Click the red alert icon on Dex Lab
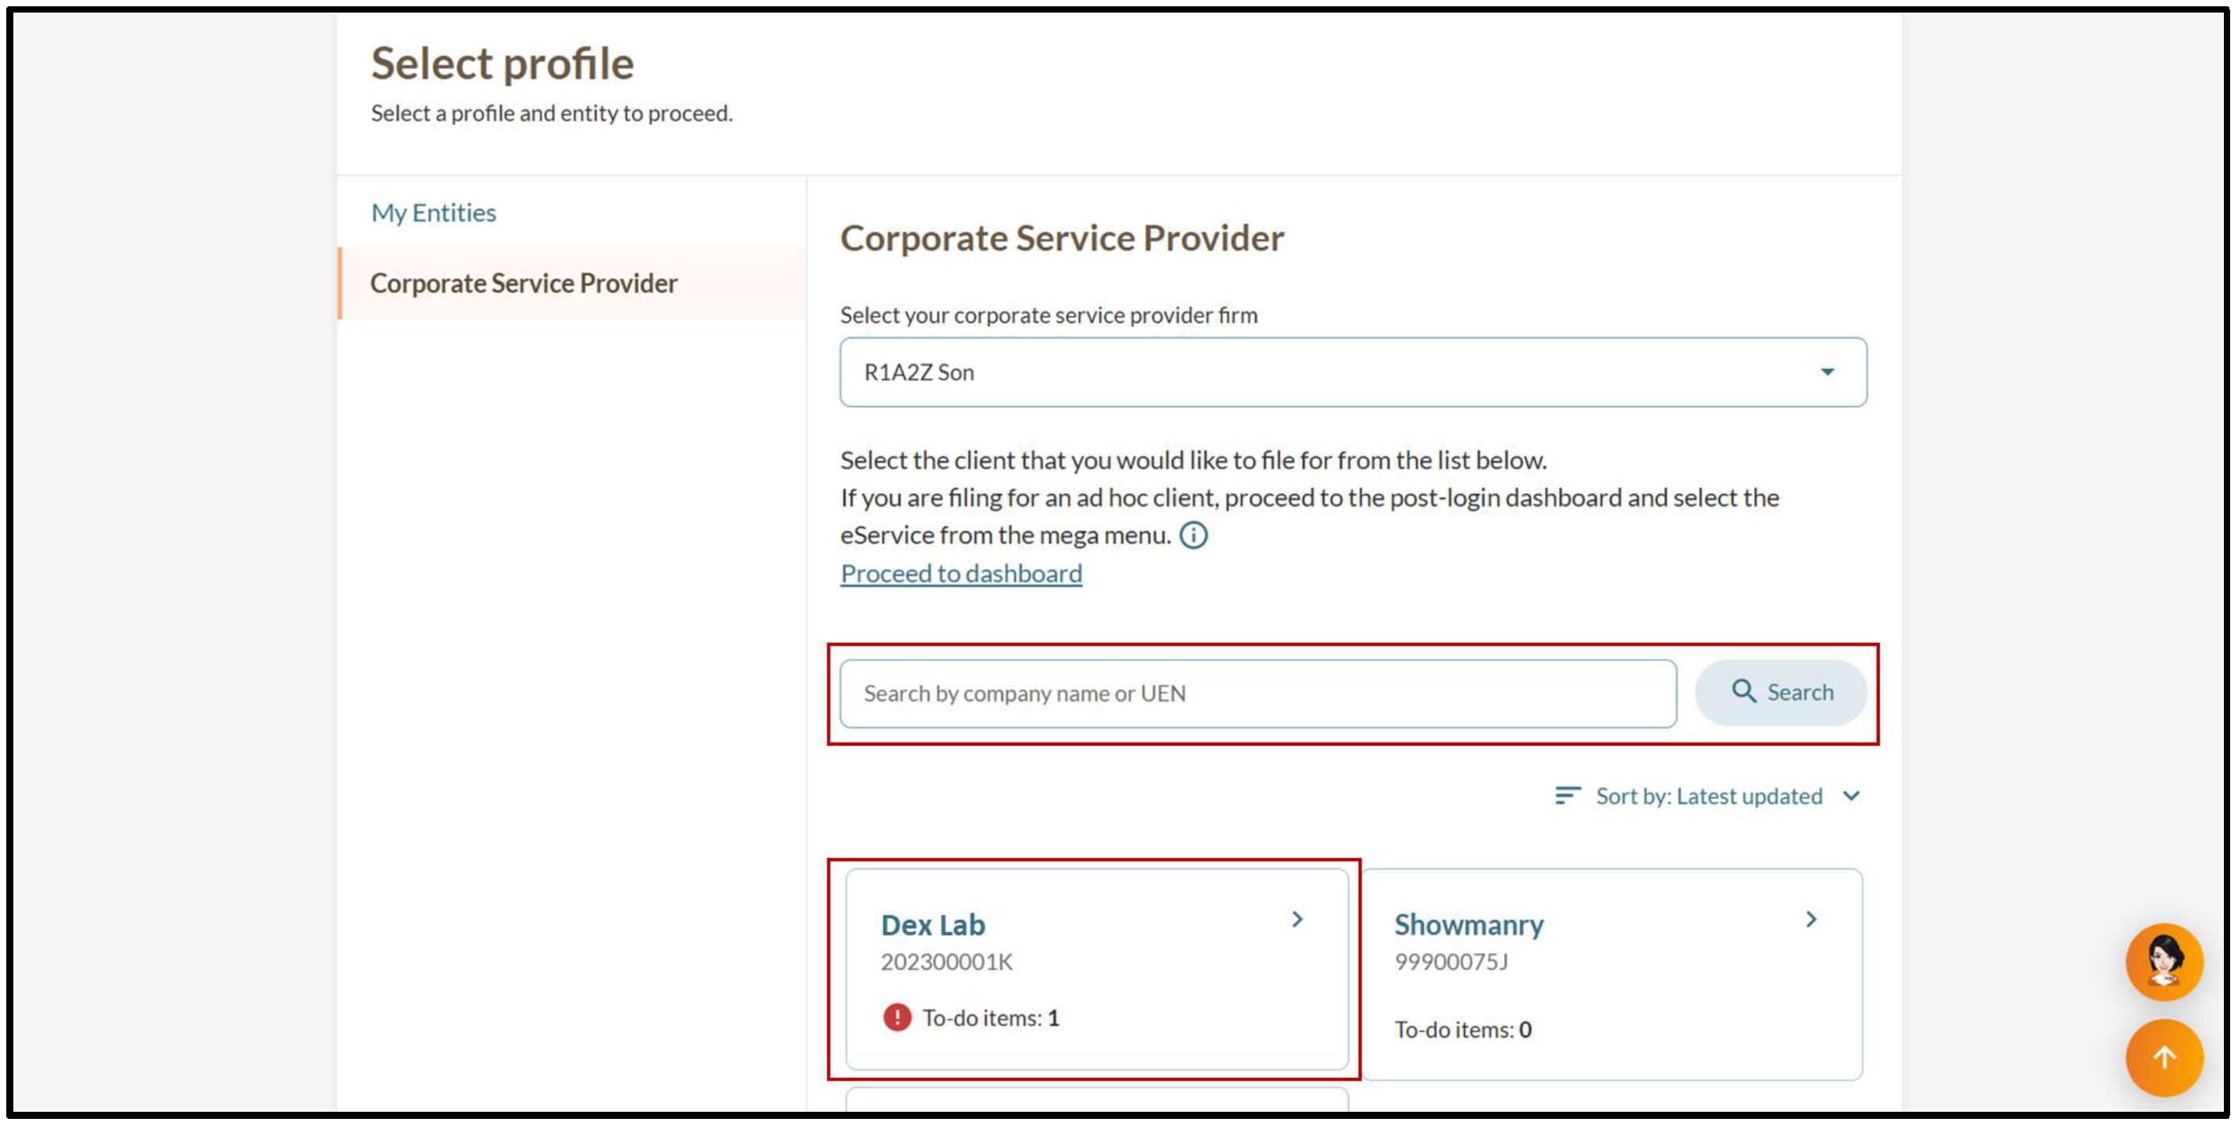This screenshot has height=1122, width=2238. pos(897,1017)
